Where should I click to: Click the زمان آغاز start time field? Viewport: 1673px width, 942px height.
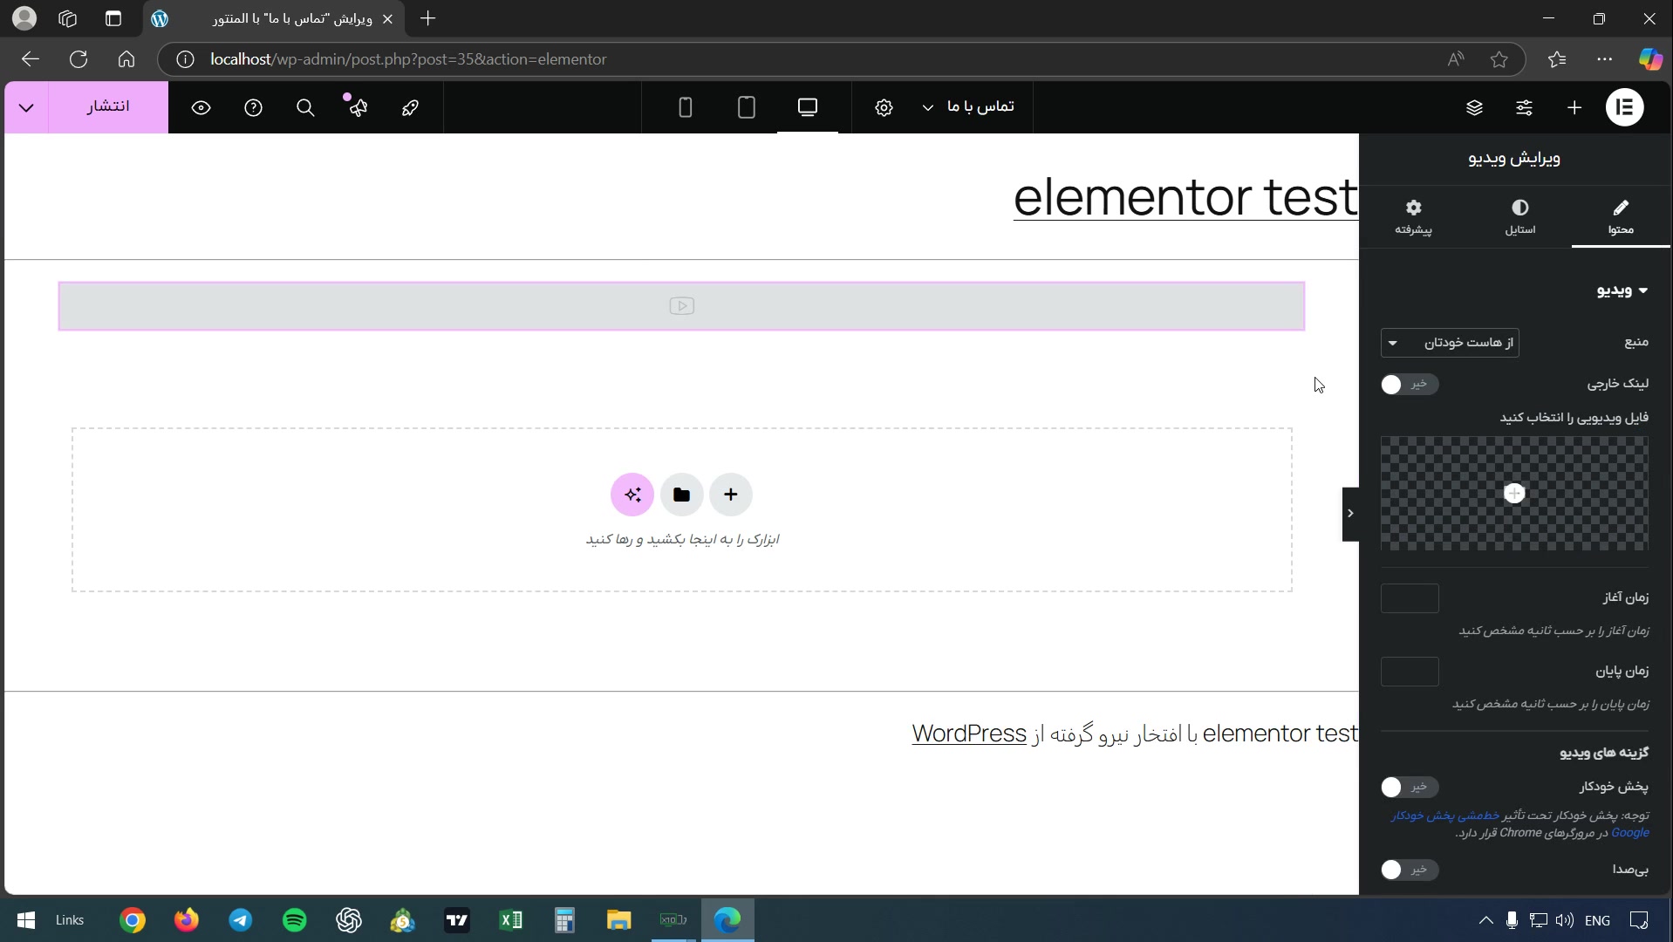tap(1410, 598)
